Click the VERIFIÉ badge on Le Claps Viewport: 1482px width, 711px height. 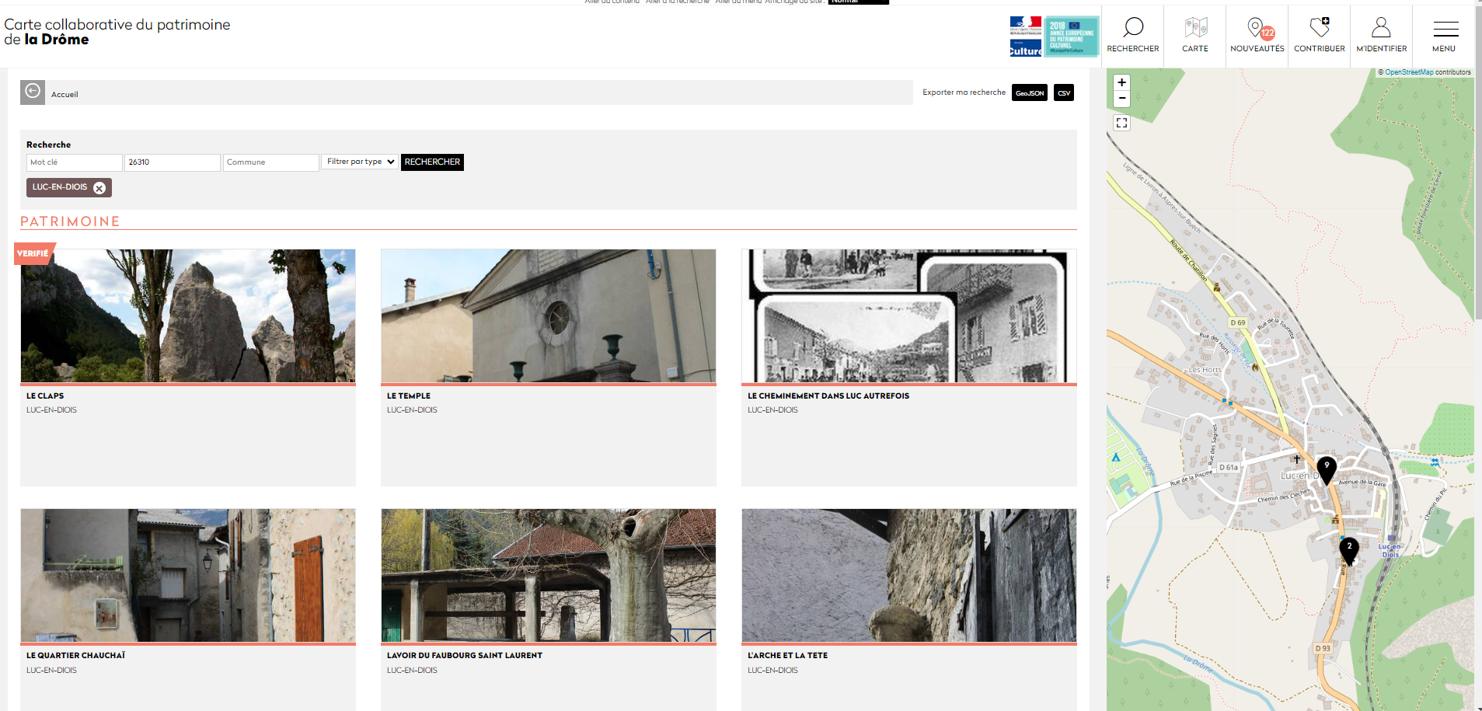33,253
